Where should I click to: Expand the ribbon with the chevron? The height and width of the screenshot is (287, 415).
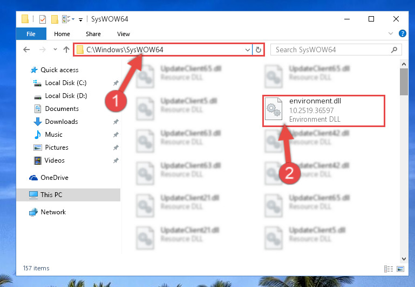click(390, 33)
